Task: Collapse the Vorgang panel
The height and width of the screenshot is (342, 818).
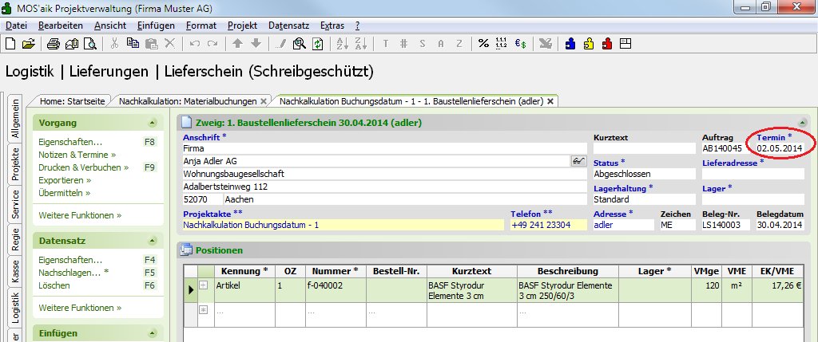Action: click(x=152, y=123)
